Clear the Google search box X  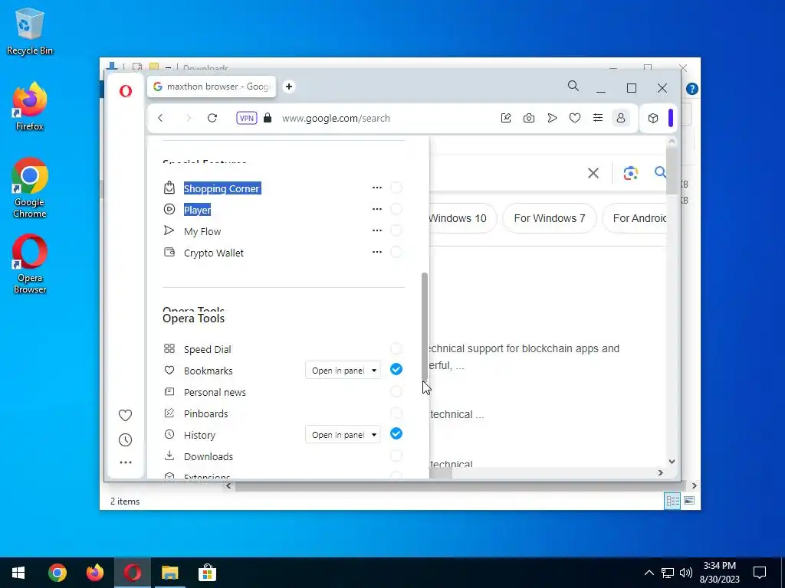(x=593, y=173)
